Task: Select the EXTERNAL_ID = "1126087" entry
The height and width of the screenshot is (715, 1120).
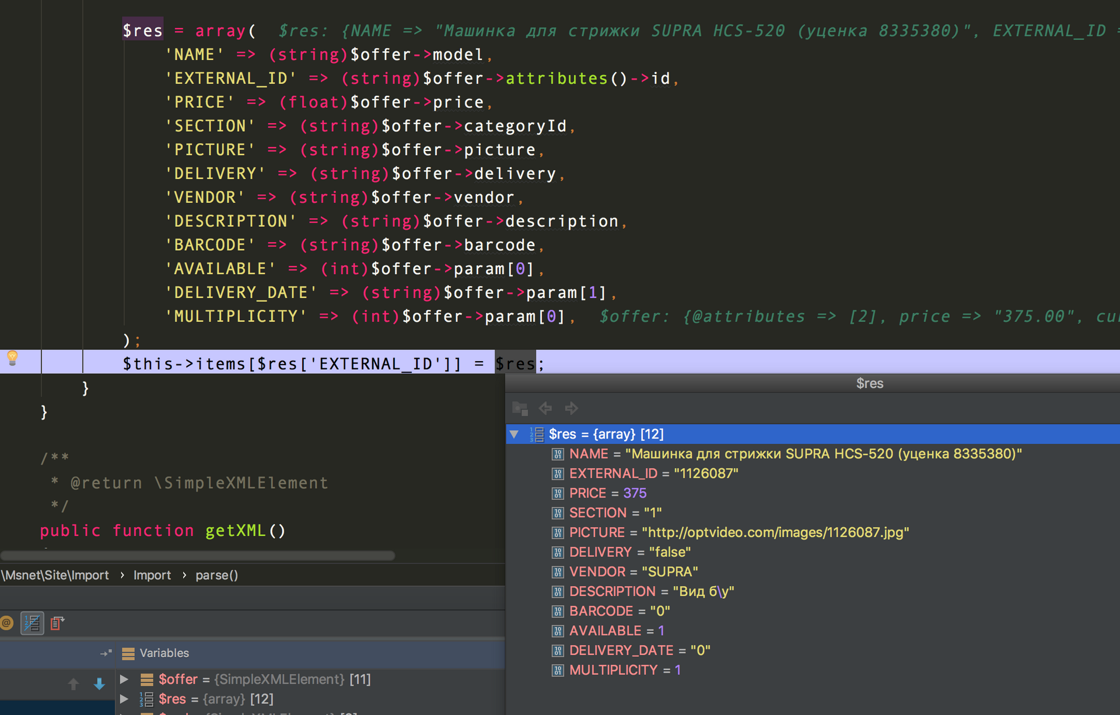Action: coord(813,474)
